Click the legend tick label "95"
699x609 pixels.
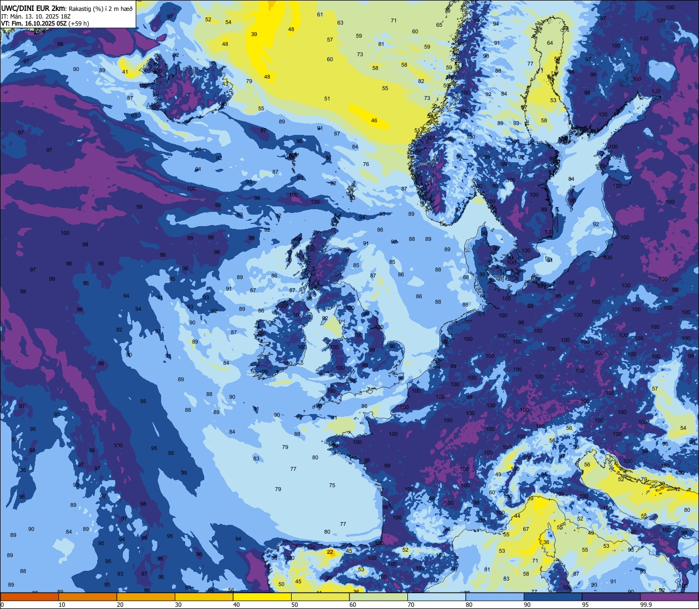click(586, 605)
